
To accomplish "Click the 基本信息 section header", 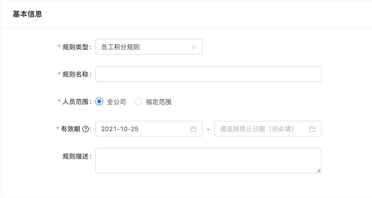I will tap(27, 14).
